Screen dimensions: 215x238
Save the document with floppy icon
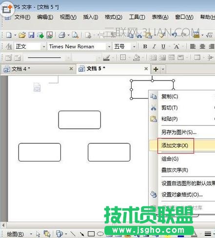(x=31, y=35)
